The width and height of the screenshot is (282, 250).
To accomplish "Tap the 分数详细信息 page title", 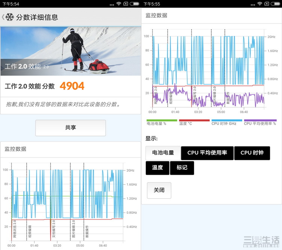I will tap(37, 17).
